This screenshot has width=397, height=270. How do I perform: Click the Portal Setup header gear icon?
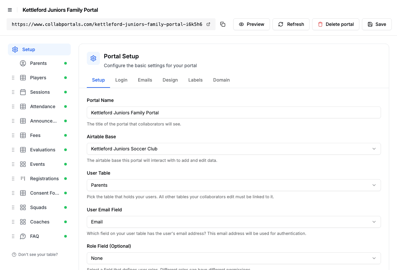tap(93, 58)
